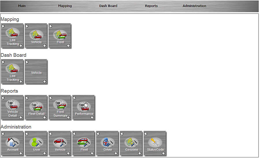Open the Dash Board menu in top bar
This screenshot has width=260, height=160.
[108, 6]
